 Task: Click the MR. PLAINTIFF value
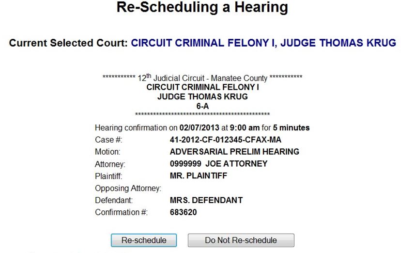coord(198,175)
